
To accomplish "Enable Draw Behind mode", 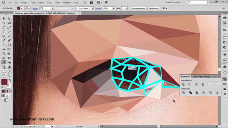I will tap(6, 96).
